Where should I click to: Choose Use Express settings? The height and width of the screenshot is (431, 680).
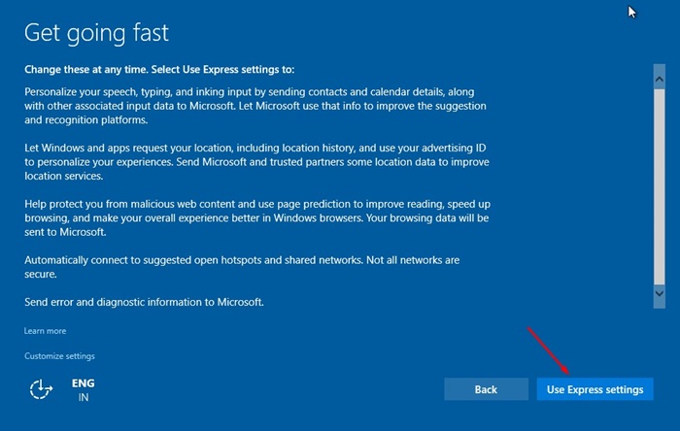click(x=595, y=389)
